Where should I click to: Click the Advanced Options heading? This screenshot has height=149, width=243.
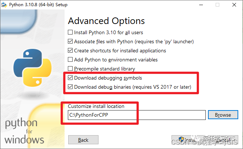tap(106, 21)
